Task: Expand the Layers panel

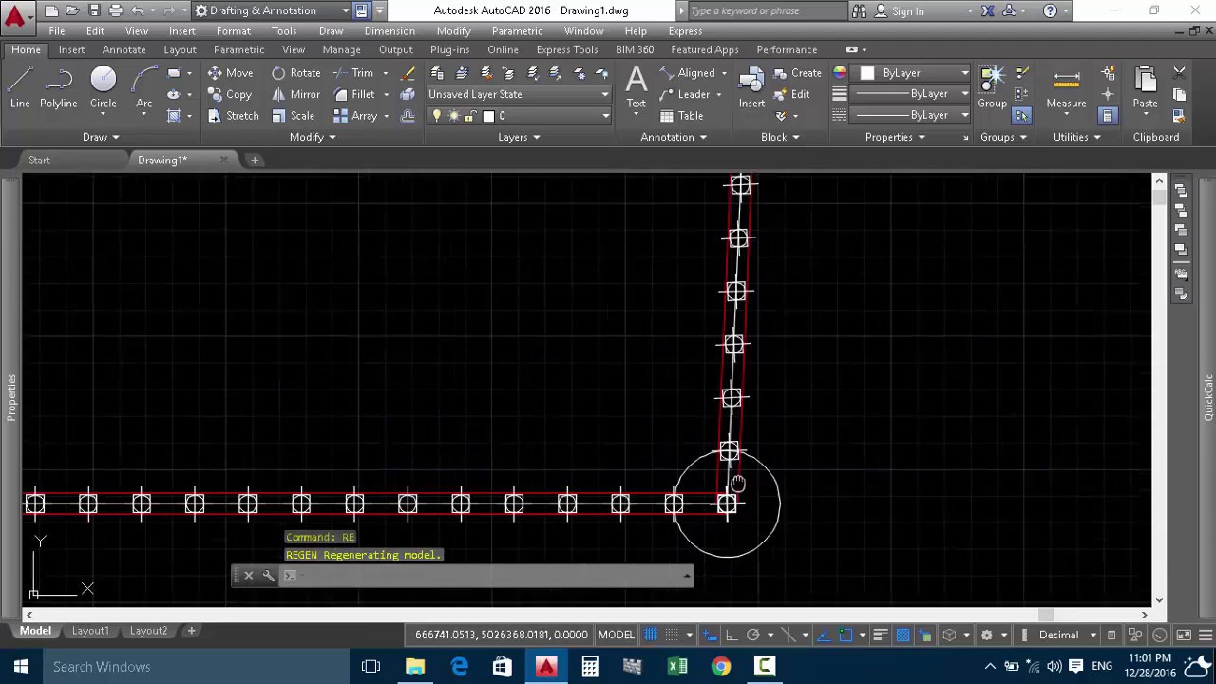Action: click(519, 137)
